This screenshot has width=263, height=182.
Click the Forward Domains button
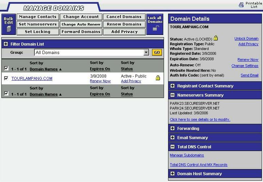coord(81,32)
